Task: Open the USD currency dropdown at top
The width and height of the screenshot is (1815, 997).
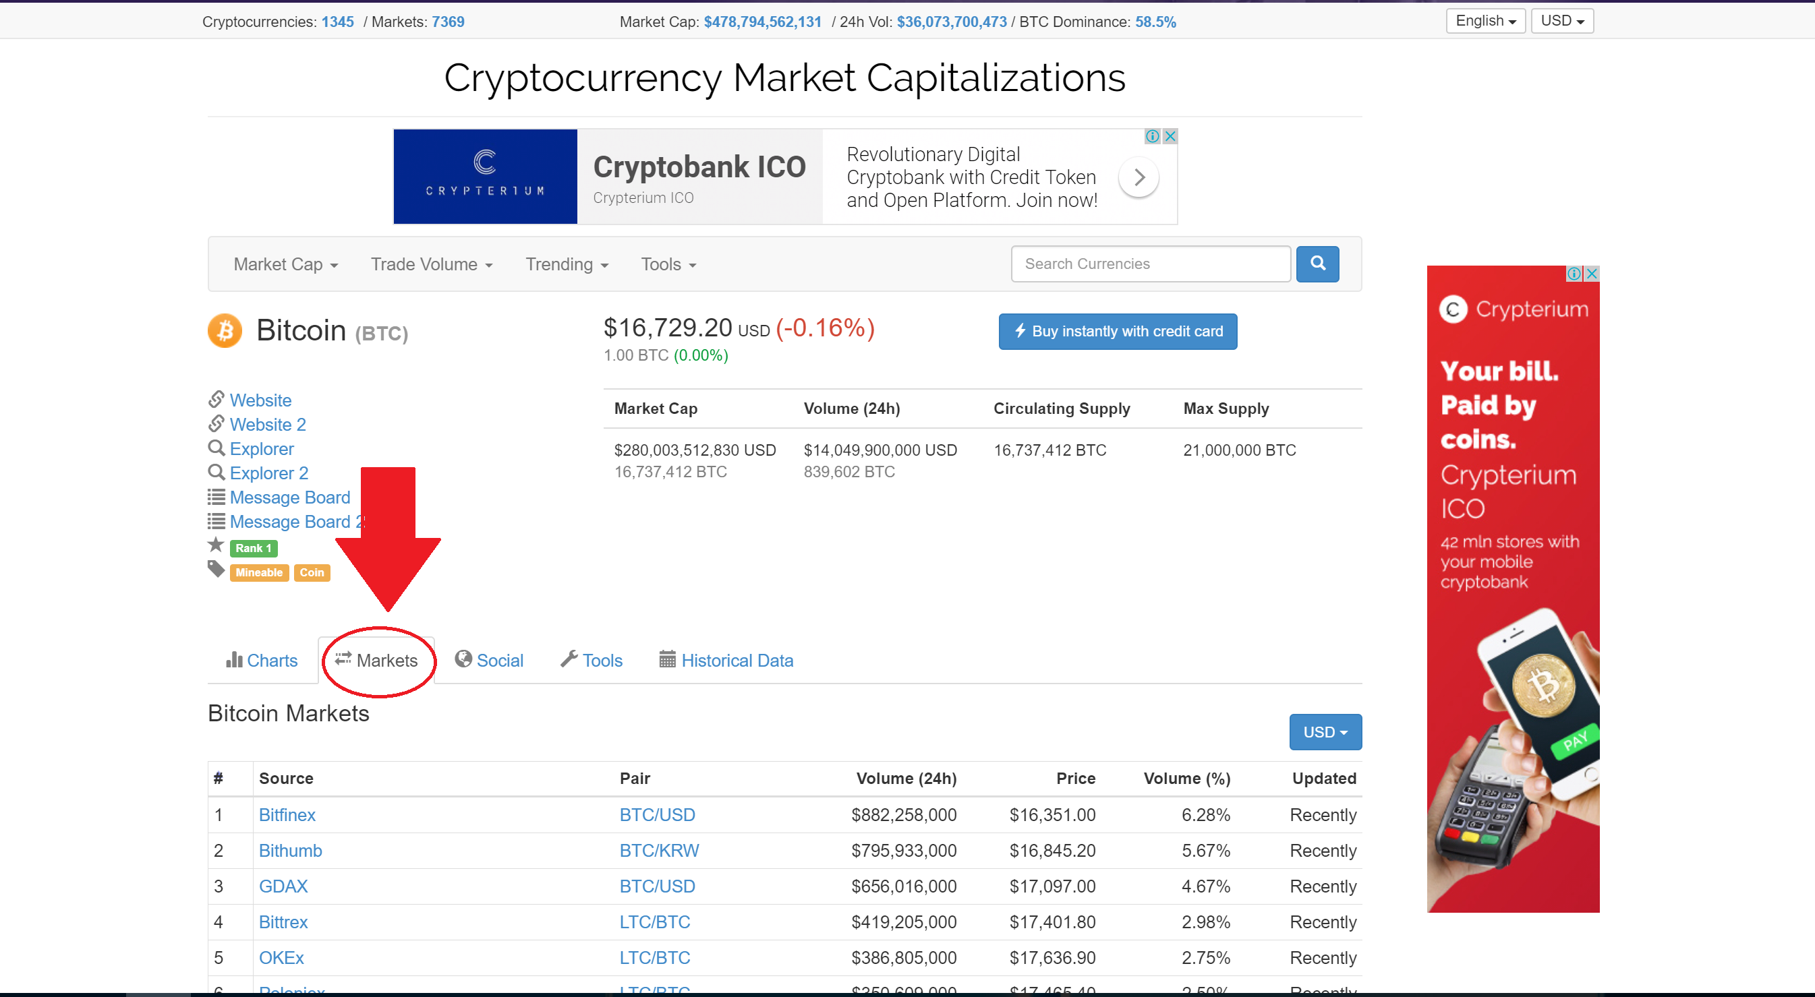Action: [1562, 20]
